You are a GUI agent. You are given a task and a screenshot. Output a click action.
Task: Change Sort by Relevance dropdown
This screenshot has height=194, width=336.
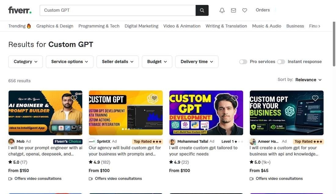309,80
